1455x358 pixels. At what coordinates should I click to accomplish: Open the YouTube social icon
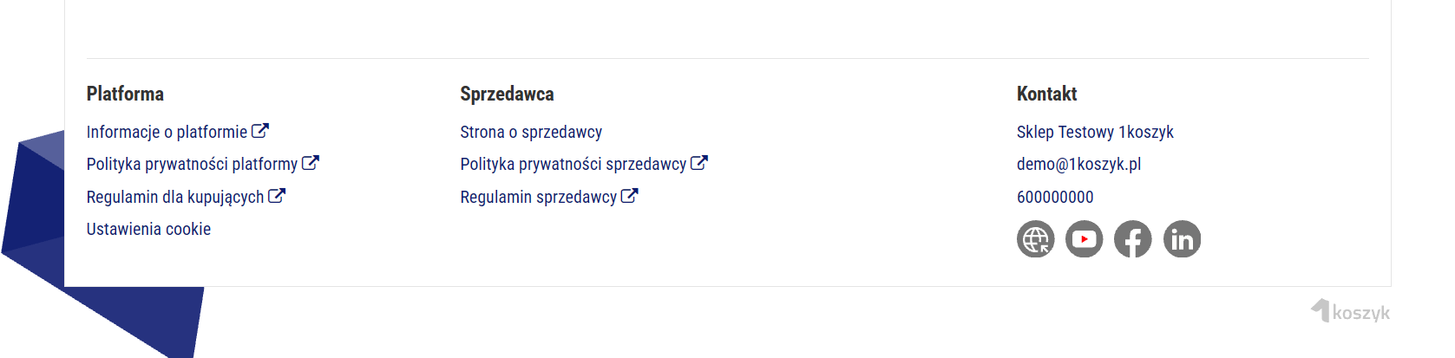(x=1084, y=239)
